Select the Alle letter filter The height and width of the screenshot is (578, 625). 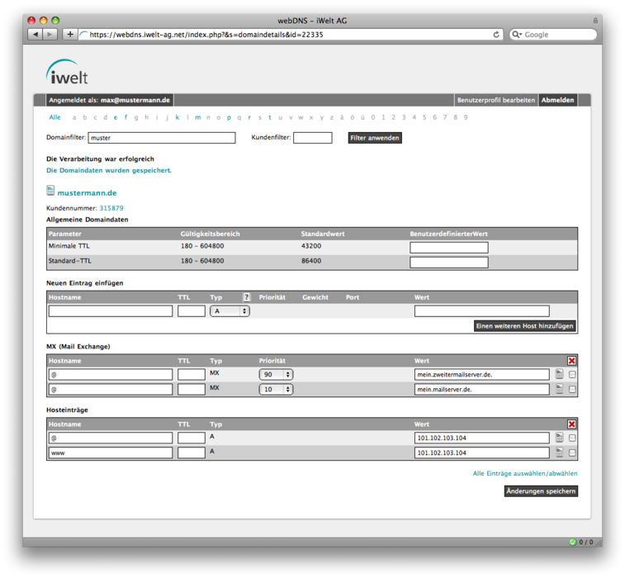click(55, 117)
